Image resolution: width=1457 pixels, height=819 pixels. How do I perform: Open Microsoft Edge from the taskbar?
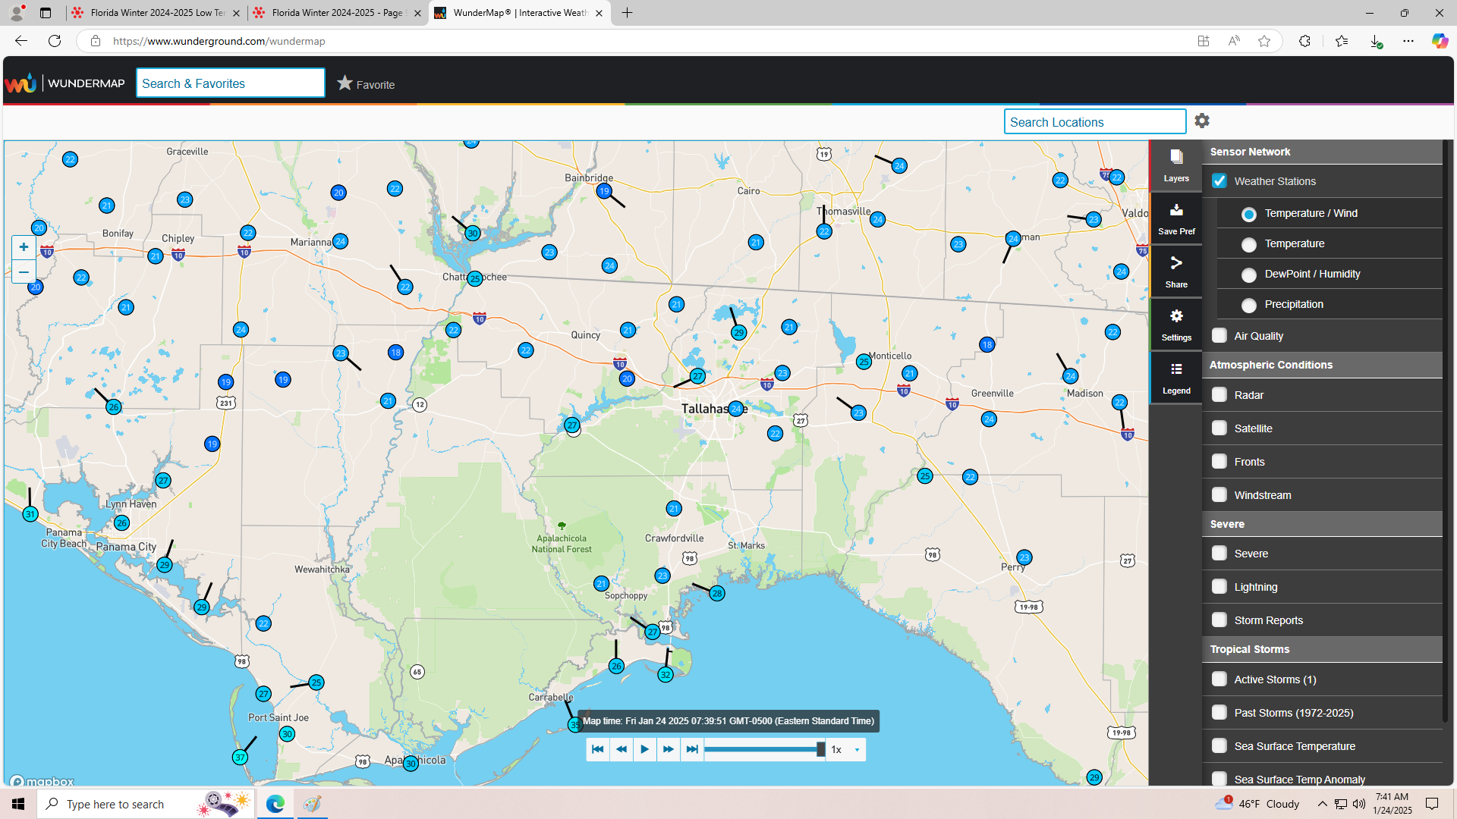point(275,804)
